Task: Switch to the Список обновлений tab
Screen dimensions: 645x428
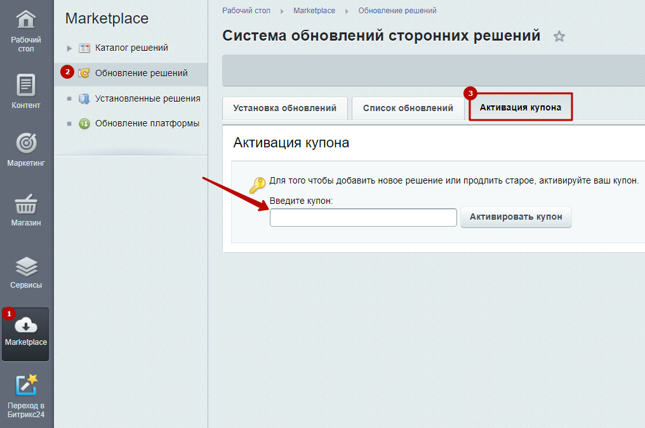Action: [408, 108]
